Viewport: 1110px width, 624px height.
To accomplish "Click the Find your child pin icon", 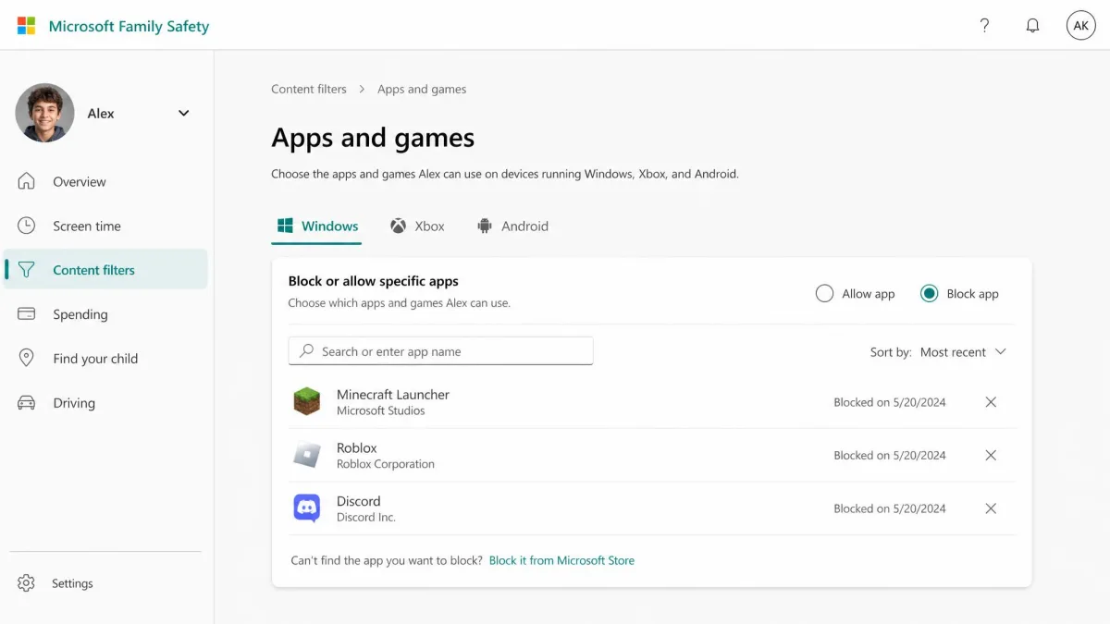I will tap(27, 359).
